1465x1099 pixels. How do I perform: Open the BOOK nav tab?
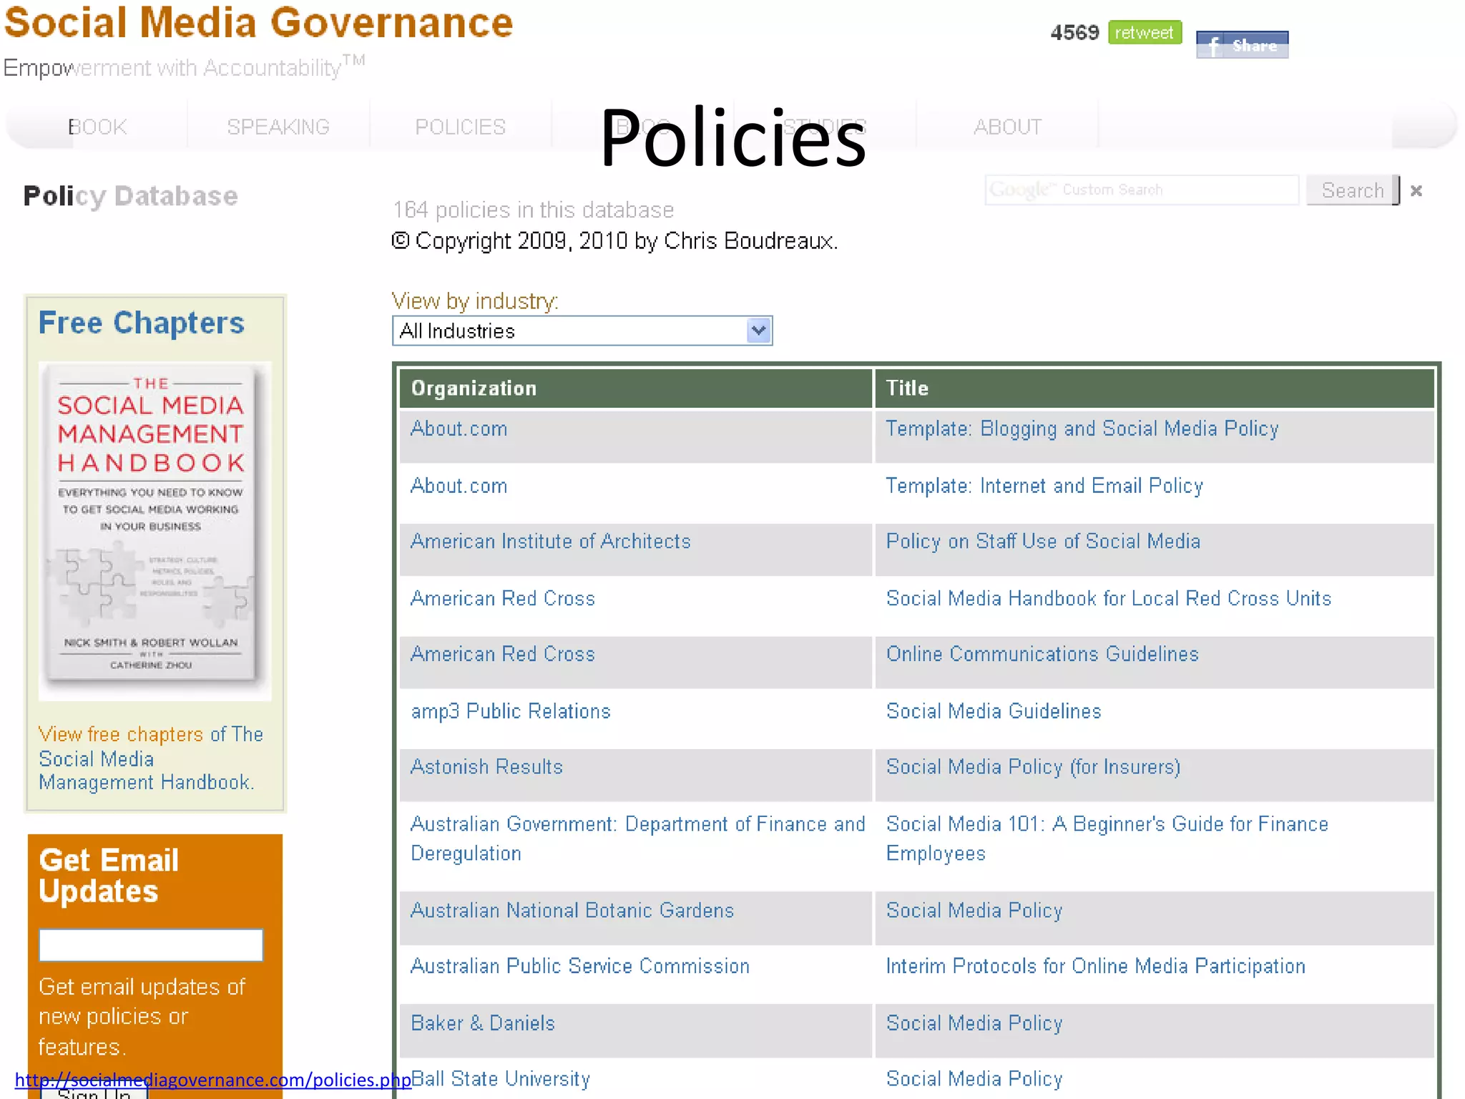click(97, 127)
